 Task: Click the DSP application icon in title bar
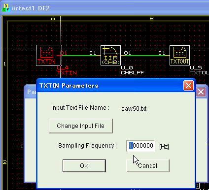click(6, 8)
